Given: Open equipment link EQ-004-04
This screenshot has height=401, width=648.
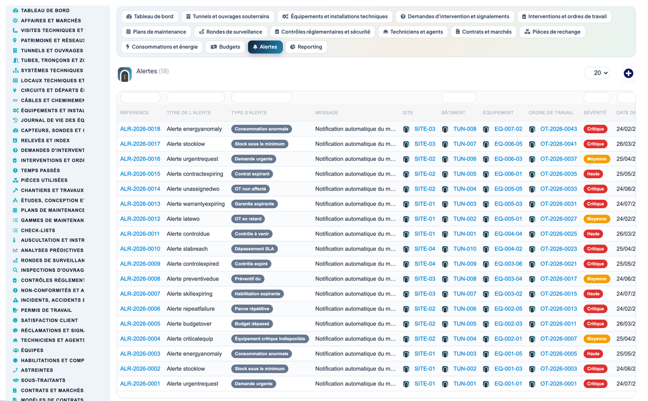Looking at the screenshot, I should pyautogui.click(x=509, y=234).
